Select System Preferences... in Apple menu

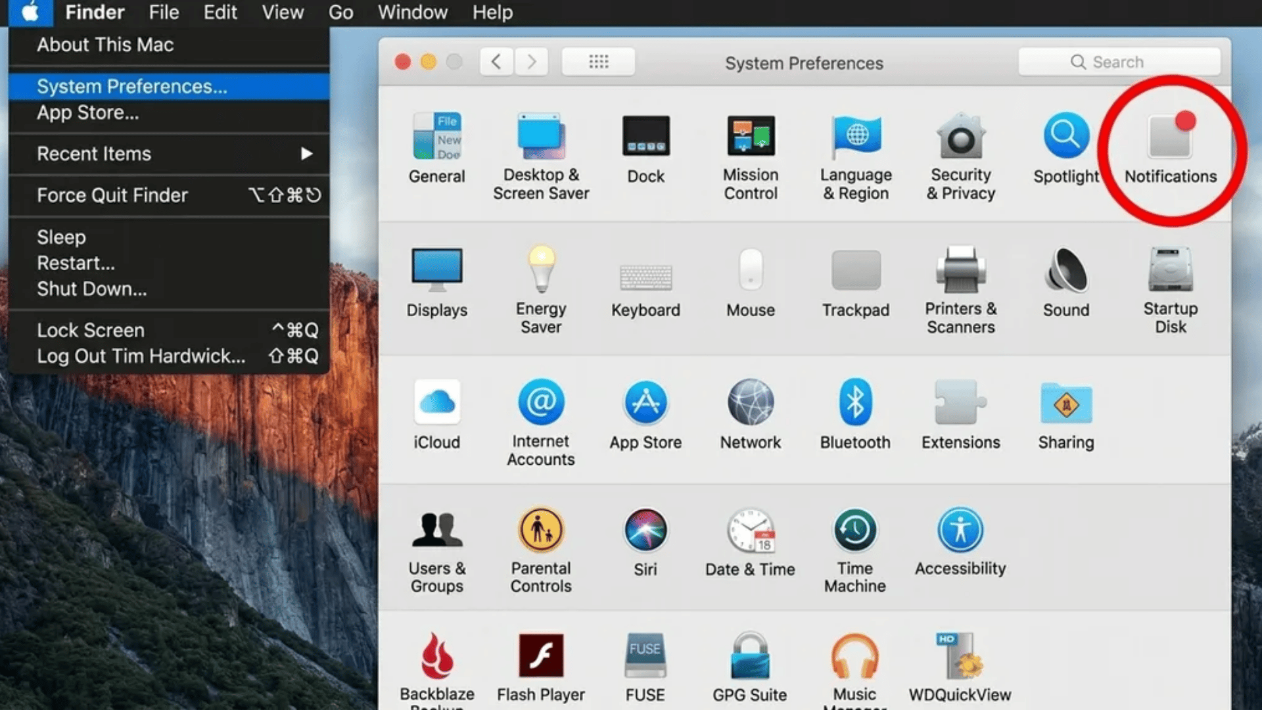[169, 86]
